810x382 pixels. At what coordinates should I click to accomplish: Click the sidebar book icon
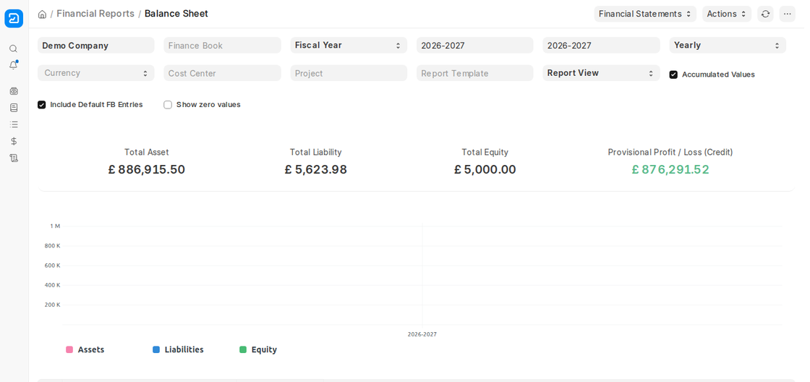[x=14, y=108]
